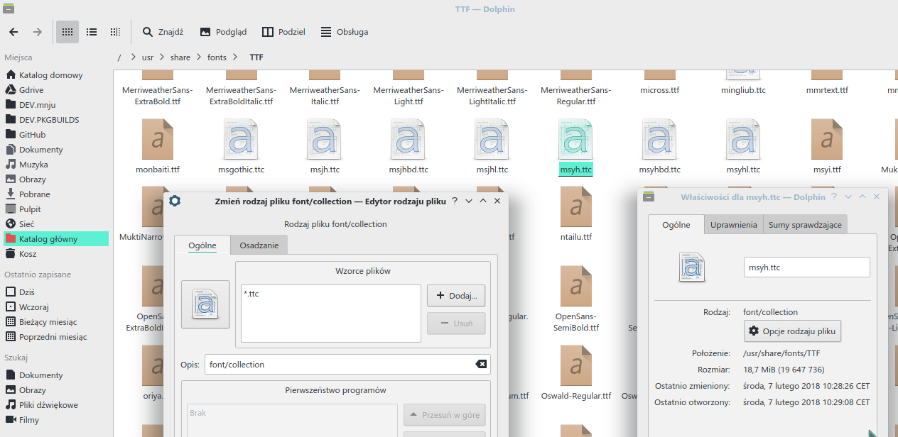Click the msyh.ttc filename input field
Screen dimensions: 898x437
pyautogui.click(x=806, y=267)
